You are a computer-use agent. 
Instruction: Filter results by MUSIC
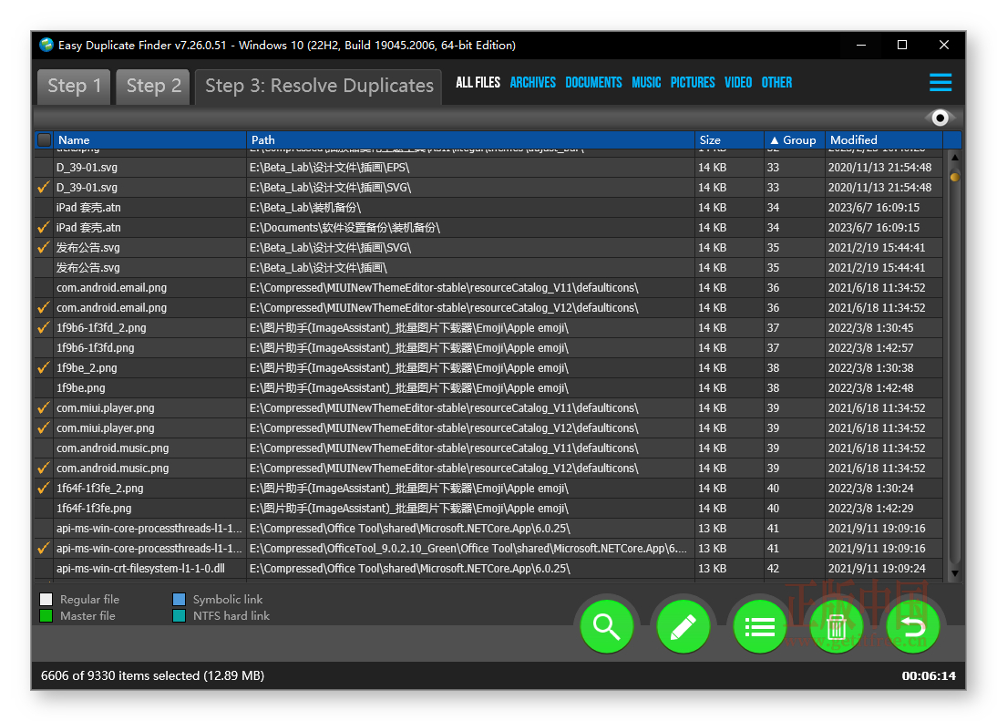[646, 83]
